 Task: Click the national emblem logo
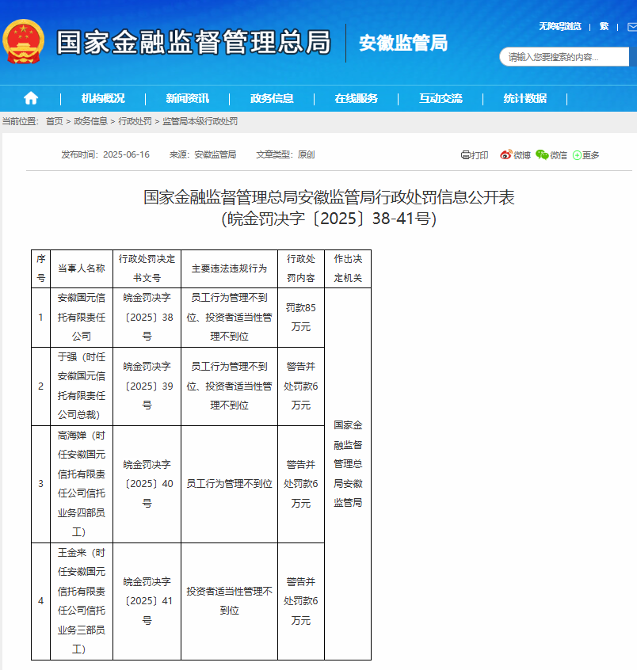coord(23,42)
